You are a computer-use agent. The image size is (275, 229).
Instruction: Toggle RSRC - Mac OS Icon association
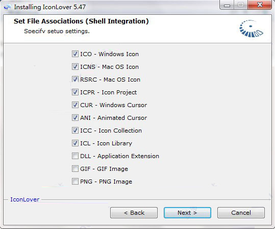(75, 80)
